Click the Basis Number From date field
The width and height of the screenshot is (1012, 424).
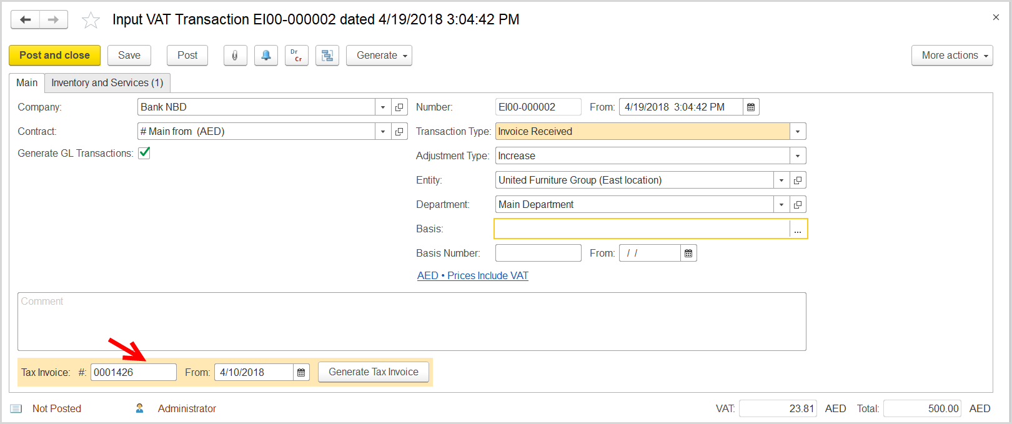(650, 253)
